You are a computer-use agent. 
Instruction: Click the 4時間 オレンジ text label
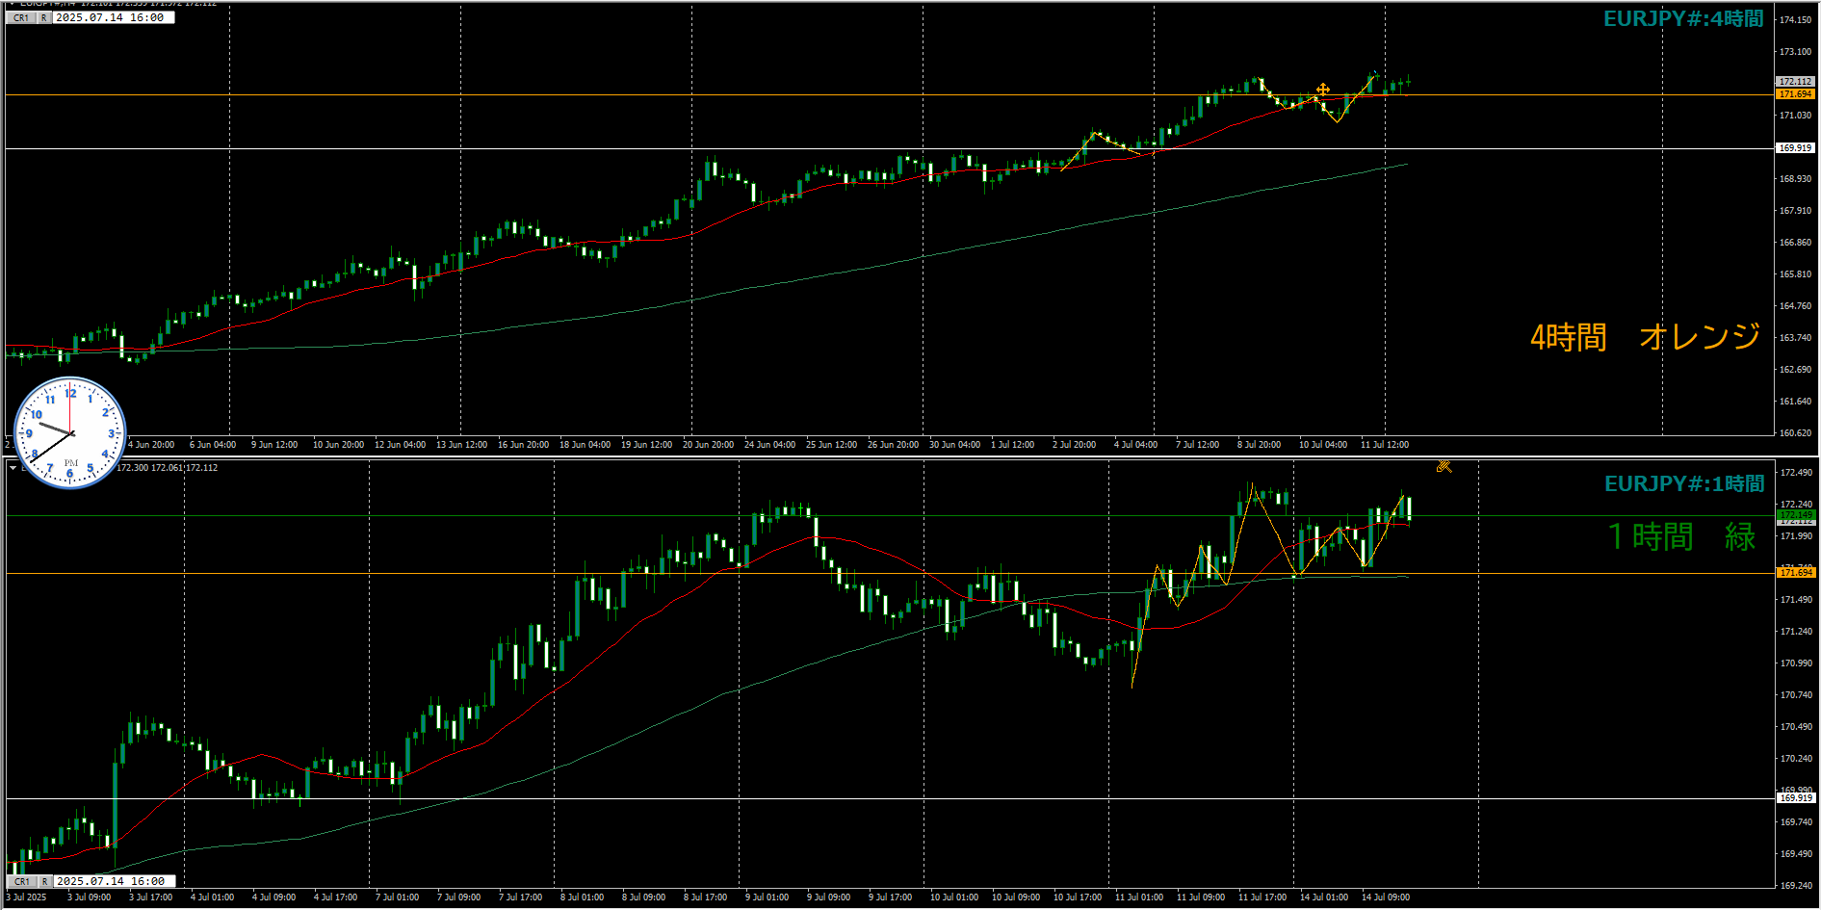1646,337
